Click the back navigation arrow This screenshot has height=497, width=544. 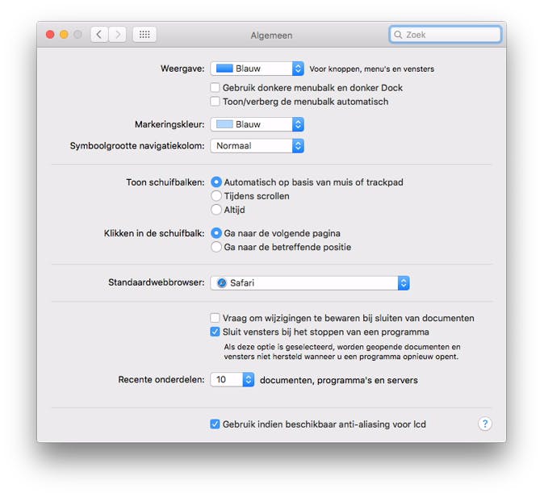[x=99, y=35]
